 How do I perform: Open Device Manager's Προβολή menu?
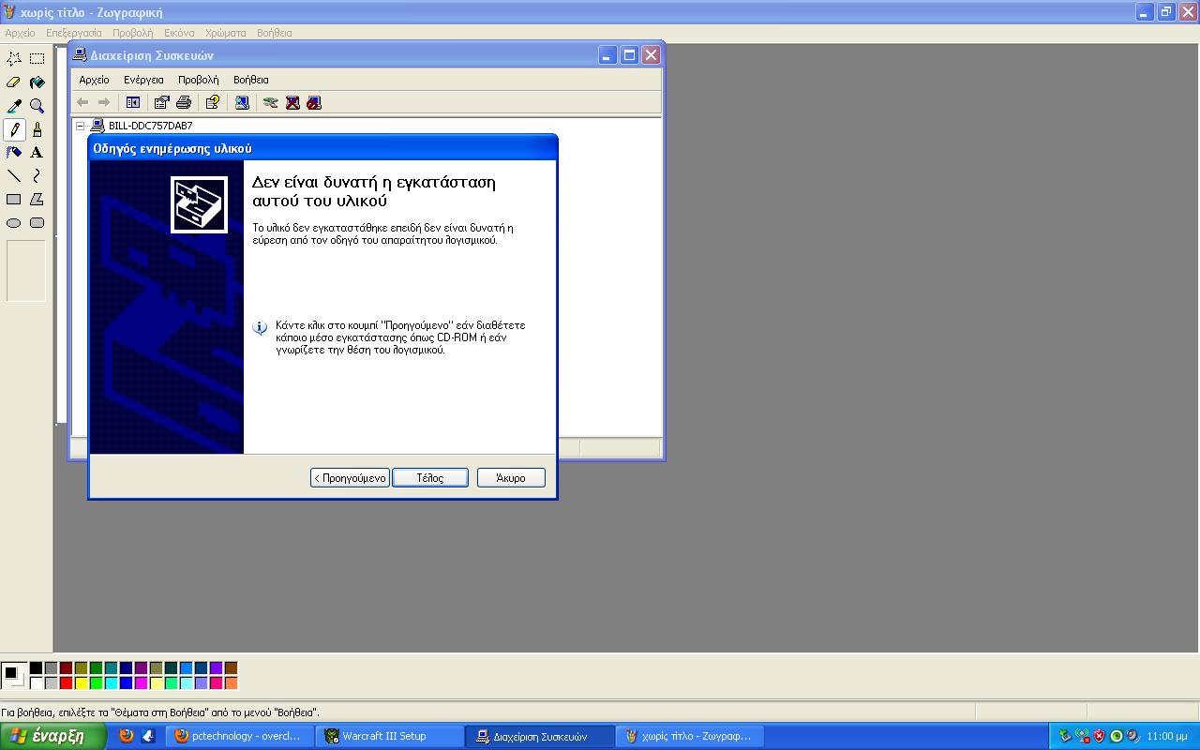click(199, 80)
